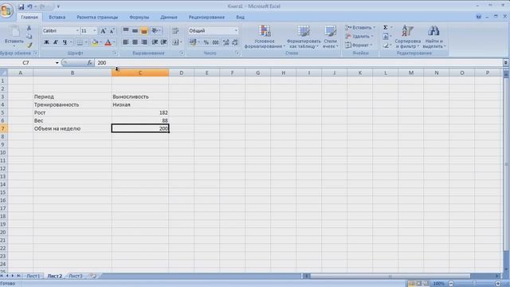Increase the cell indent

[164, 42]
